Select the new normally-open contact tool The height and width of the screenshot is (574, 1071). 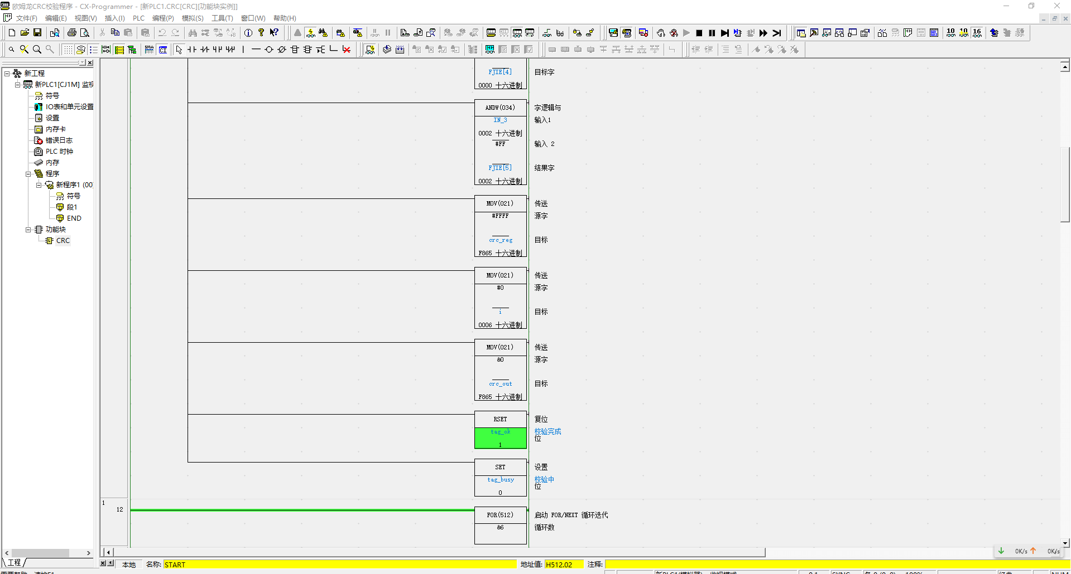pos(192,50)
